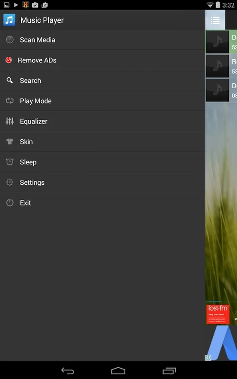Tap the first song album thumbnail

click(x=218, y=42)
